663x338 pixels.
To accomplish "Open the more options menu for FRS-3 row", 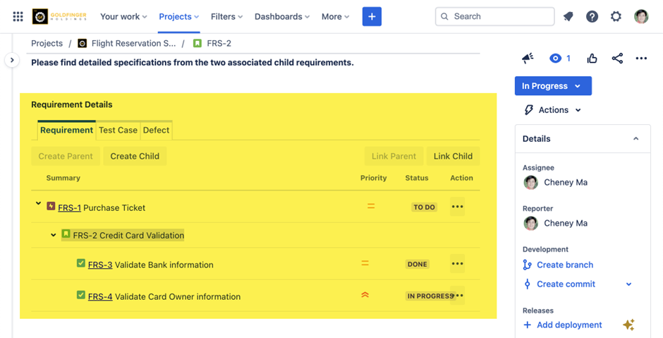I will coord(457,264).
